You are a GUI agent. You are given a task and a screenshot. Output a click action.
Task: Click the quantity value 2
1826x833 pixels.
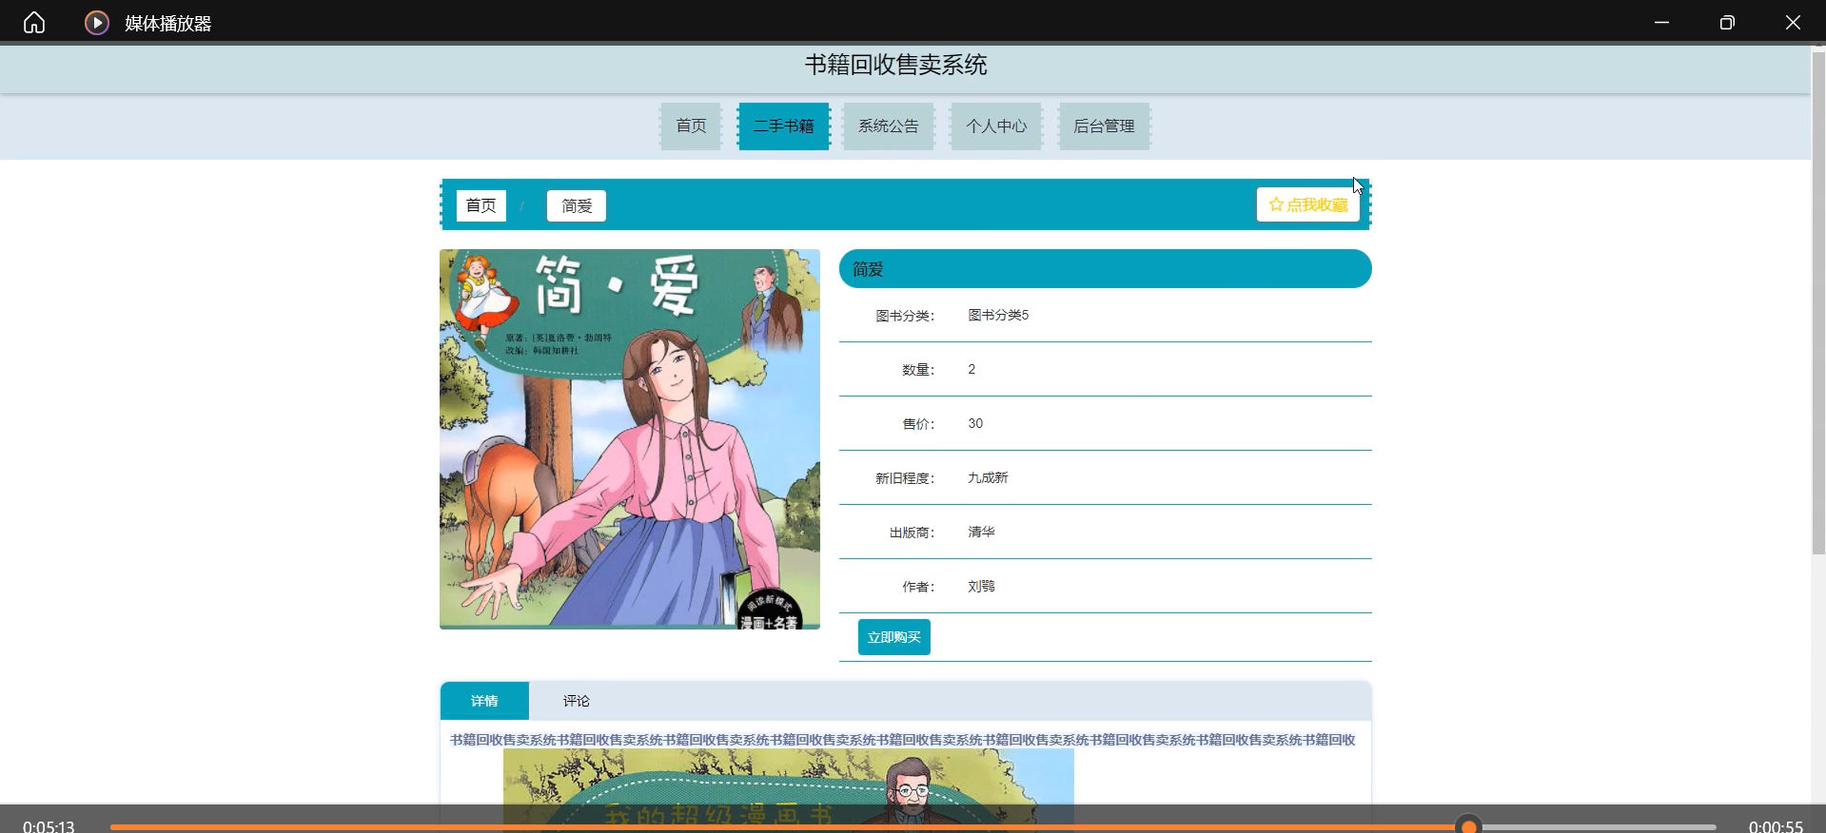pos(972,369)
